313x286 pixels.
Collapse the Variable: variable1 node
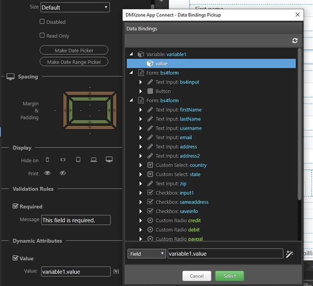pos(131,54)
